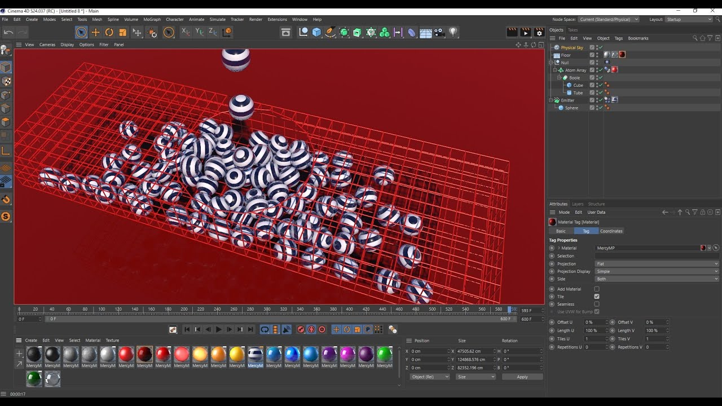The width and height of the screenshot is (722, 406).
Task: Add a Camera object from toolbar
Action: point(439,32)
